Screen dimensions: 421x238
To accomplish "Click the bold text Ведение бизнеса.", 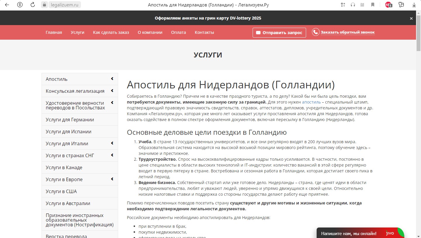I will 157,183.
